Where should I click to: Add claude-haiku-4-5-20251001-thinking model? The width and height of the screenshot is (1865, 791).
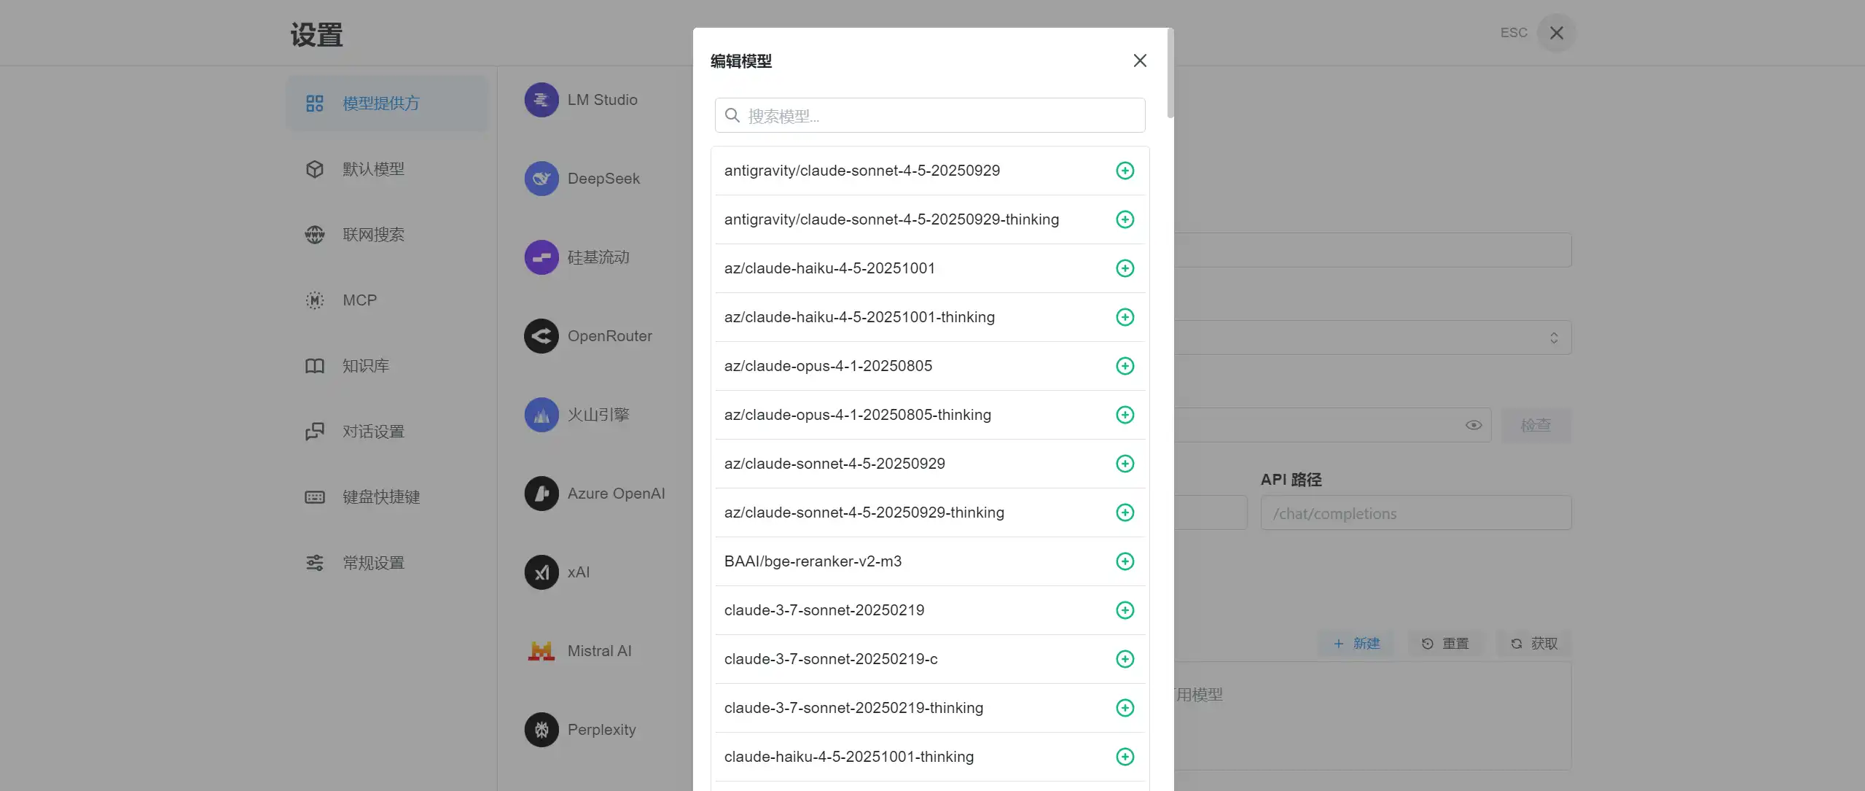click(x=1125, y=757)
